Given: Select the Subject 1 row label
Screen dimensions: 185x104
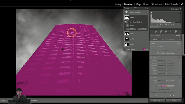Looking at the screenshot, I should click(132, 25).
